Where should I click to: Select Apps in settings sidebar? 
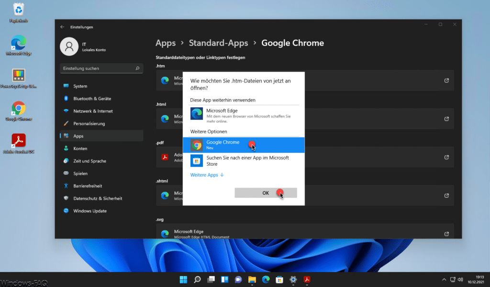pyautogui.click(x=101, y=136)
